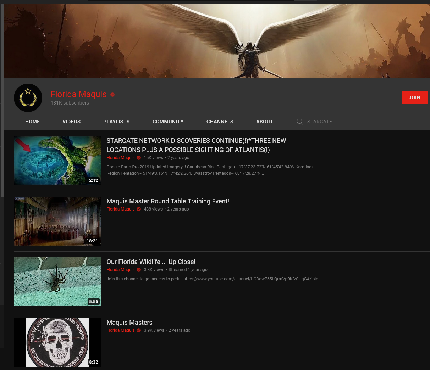Screen dimensions: 430x370
Task: Open the Atlantis ring thumbnail with red arrow
Action: [x=57, y=161]
